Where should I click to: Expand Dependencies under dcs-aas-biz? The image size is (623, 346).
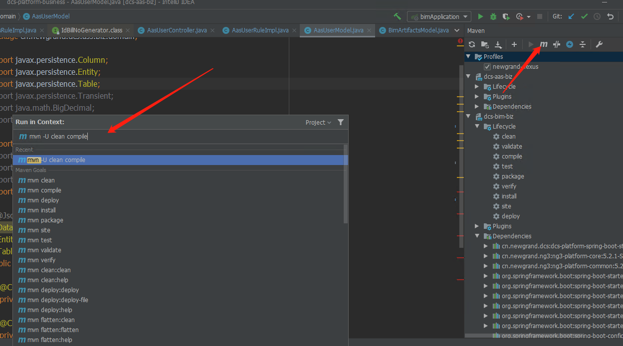(x=477, y=107)
